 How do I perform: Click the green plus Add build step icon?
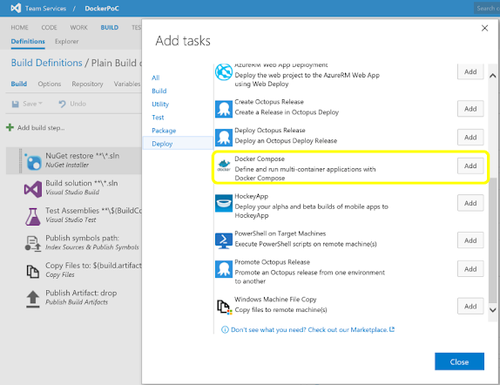[10, 127]
